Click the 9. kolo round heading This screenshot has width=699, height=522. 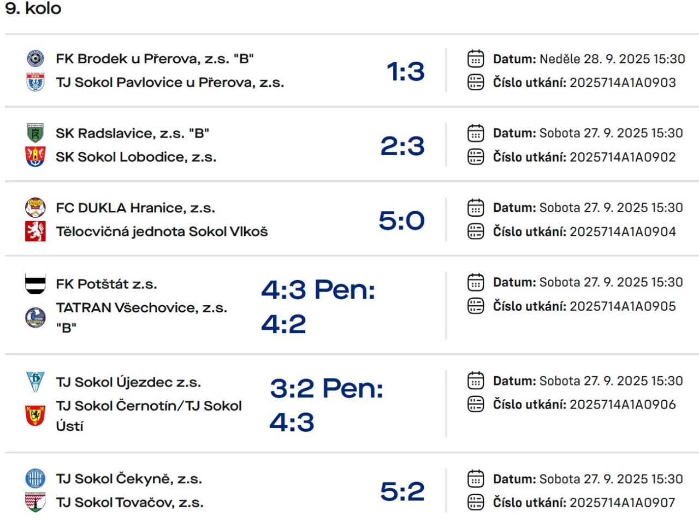33,9
